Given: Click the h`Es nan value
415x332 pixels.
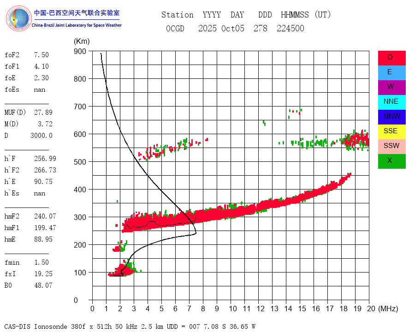Looking at the screenshot, I should point(40,194).
